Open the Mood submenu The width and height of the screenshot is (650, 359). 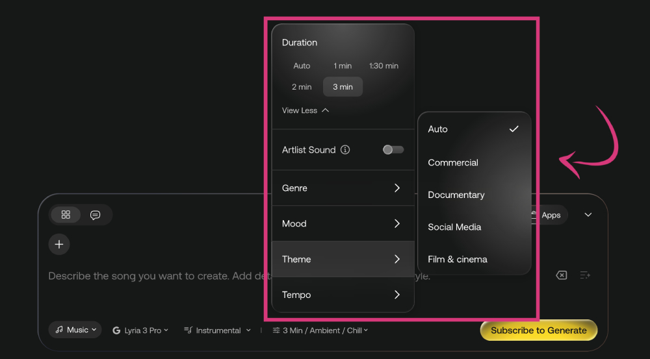pos(343,223)
